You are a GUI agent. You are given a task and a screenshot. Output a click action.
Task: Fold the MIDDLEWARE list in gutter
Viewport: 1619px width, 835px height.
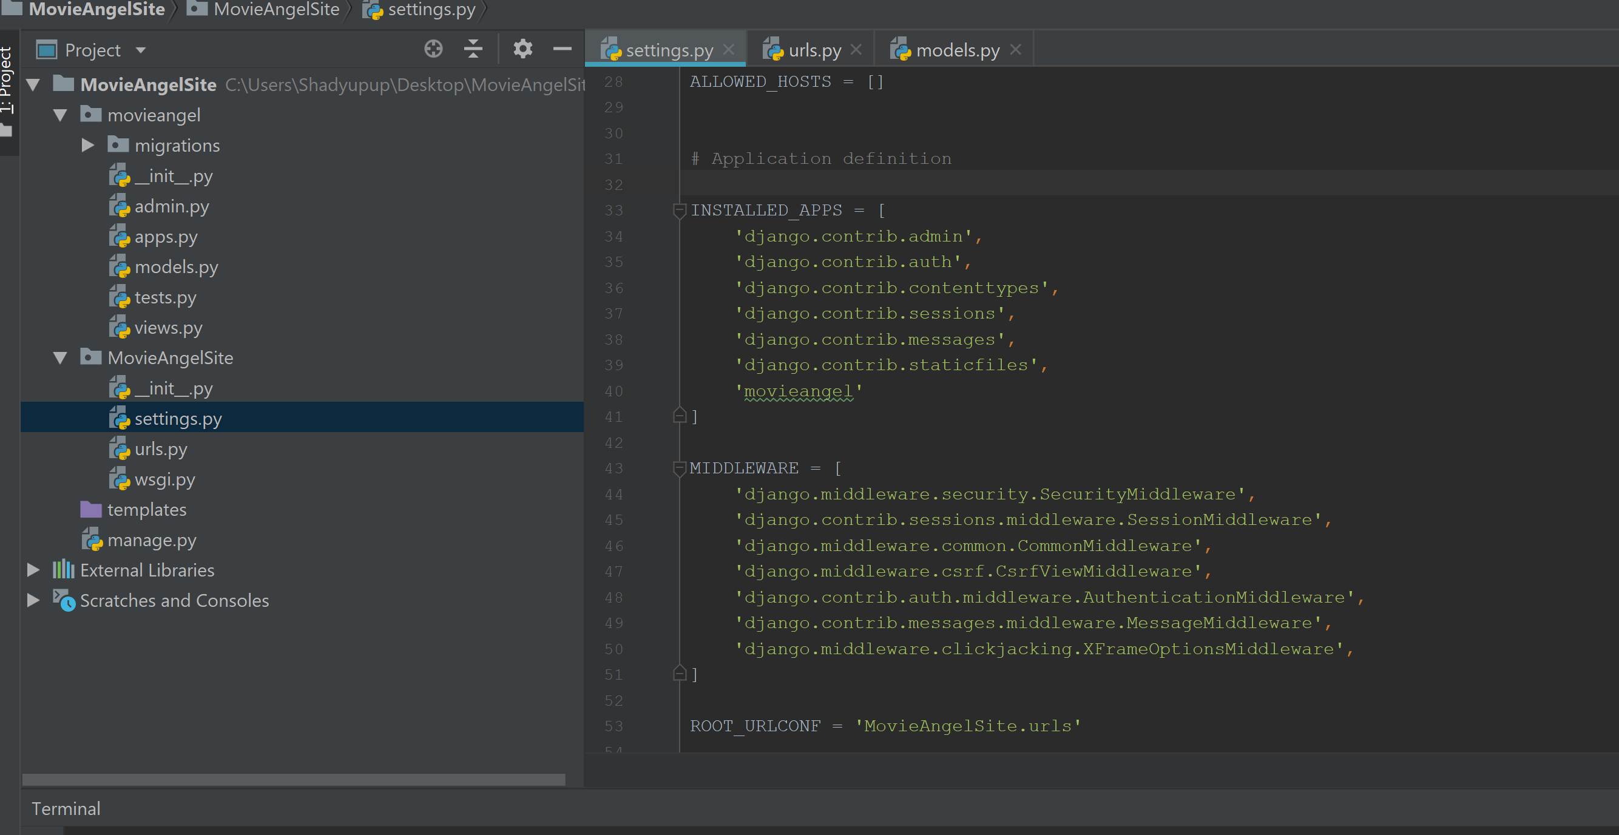pos(679,468)
